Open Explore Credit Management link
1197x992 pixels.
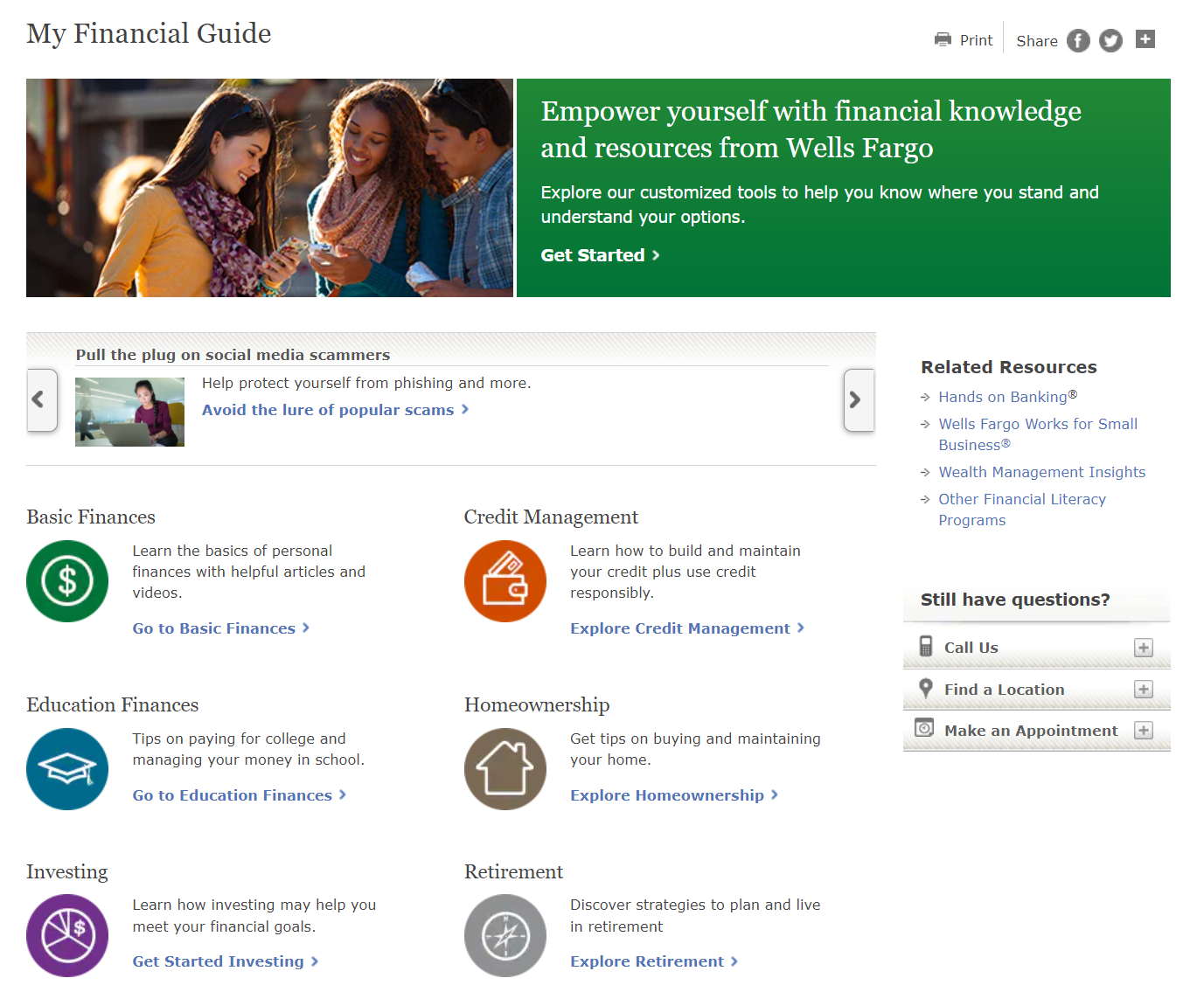(x=687, y=628)
